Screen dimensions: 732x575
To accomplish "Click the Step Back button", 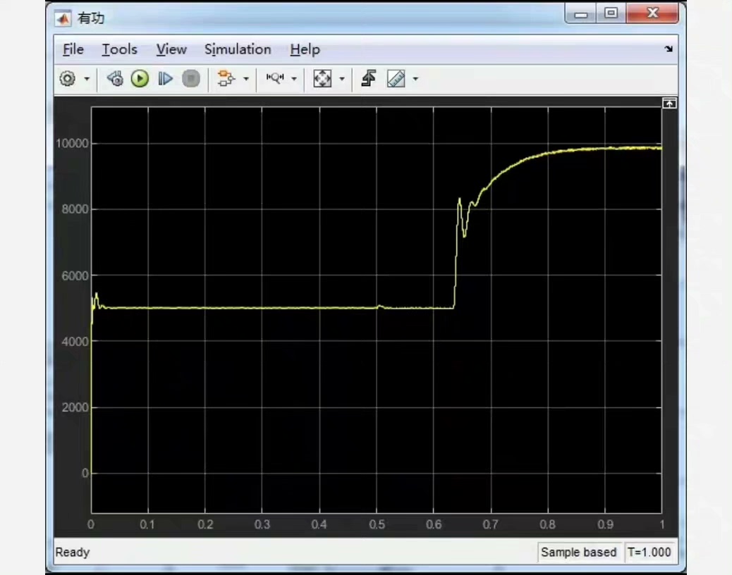I will (x=115, y=78).
